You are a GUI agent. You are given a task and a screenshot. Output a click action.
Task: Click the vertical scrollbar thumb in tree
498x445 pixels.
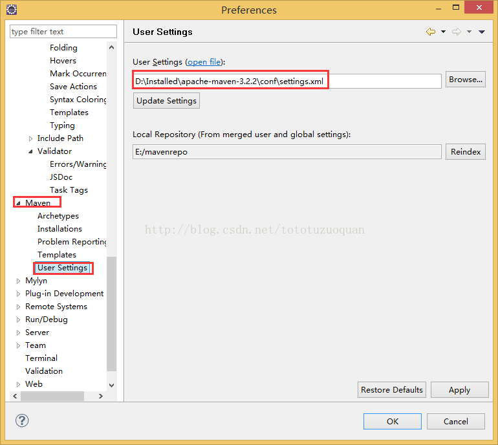[111, 314]
